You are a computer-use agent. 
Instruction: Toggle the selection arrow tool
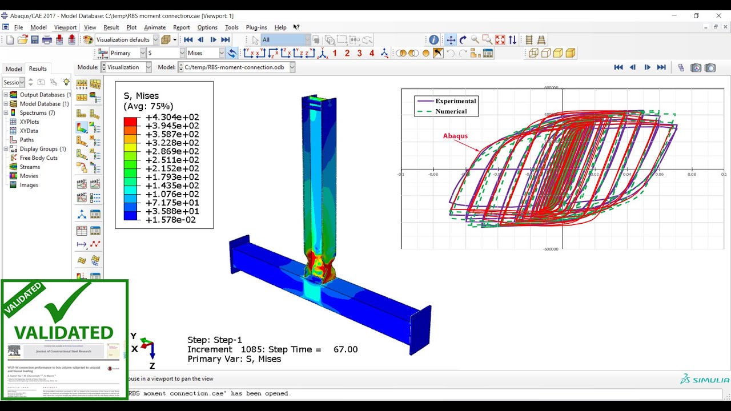[x=255, y=39]
